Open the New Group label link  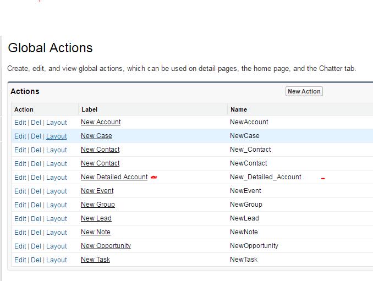coord(98,205)
